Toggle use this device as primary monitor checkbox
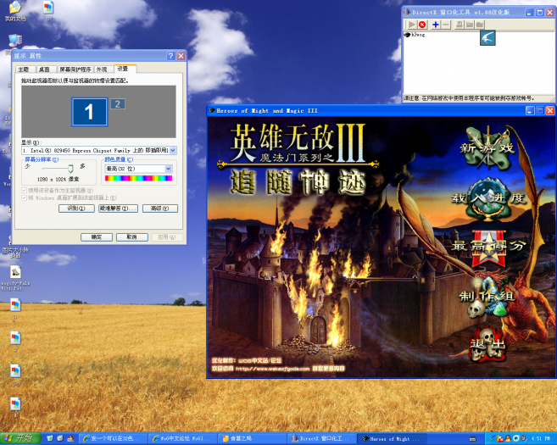The height and width of the screenshot is (445, 557). [x=25, y=191]
